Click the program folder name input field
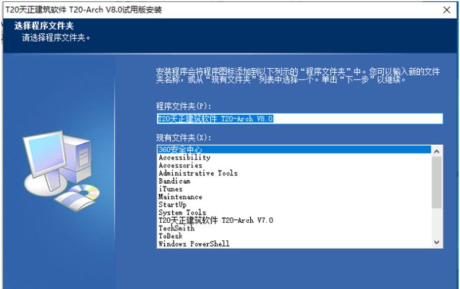460x289 pixels. (300, 118)
